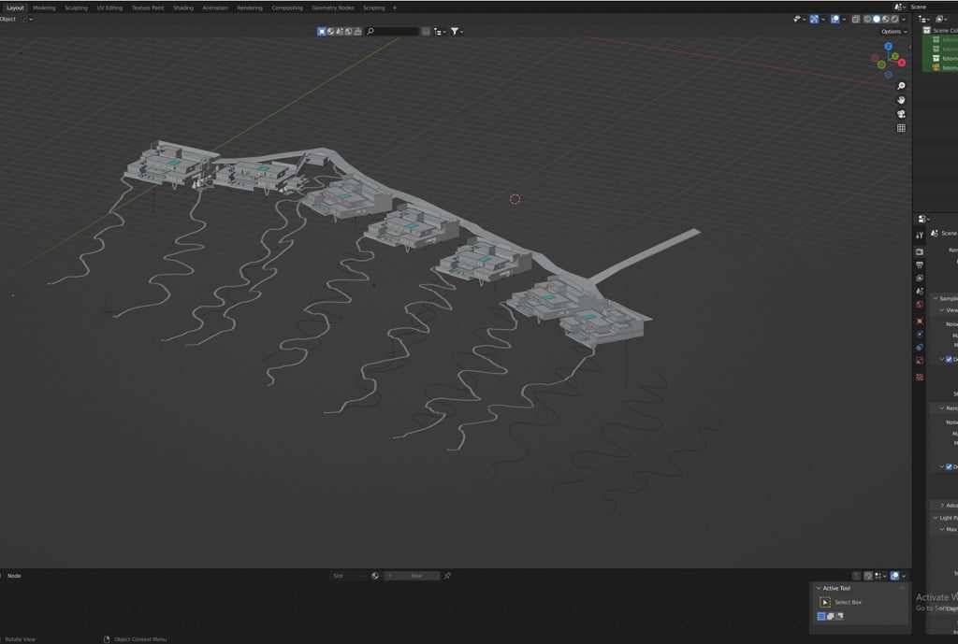The width and height of the screenshot is (958, 644).
Task: Toggle viewport overlays button
Action: pyautogui.click(x=835, y=19)
